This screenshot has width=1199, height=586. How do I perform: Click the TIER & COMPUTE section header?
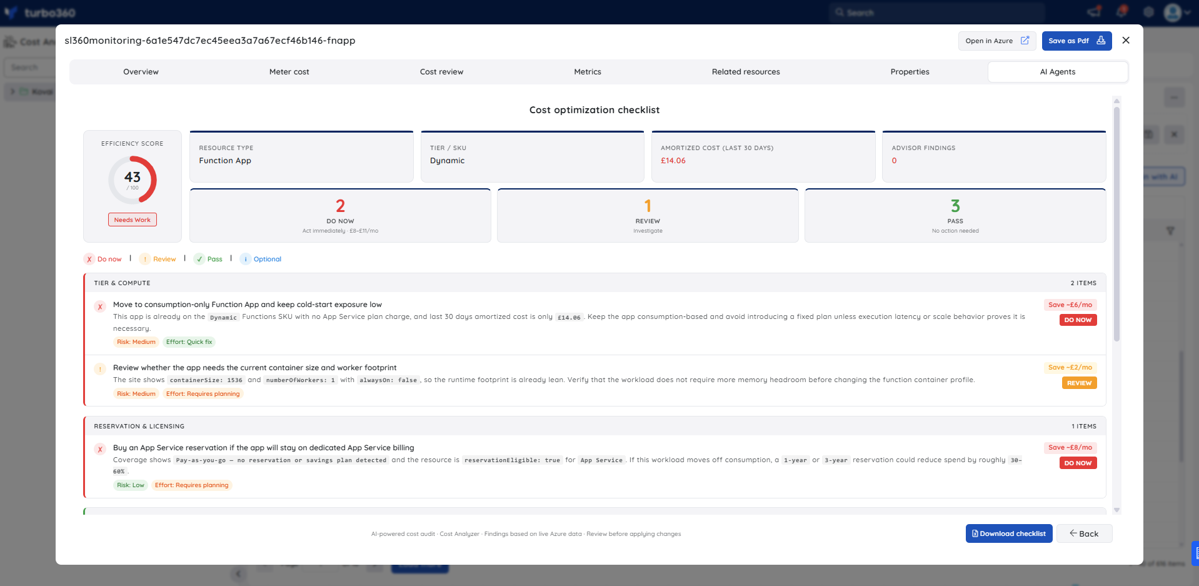tap(594, 283)
